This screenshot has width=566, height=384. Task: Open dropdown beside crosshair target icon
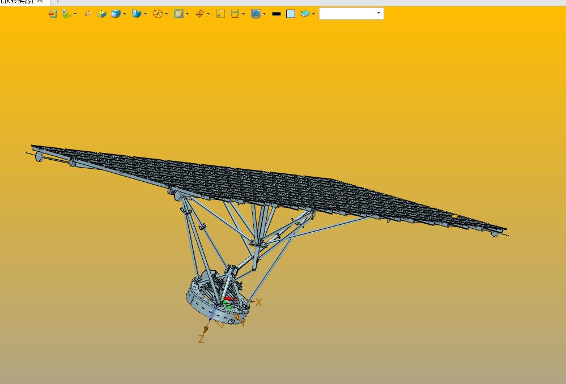(208, 14)
